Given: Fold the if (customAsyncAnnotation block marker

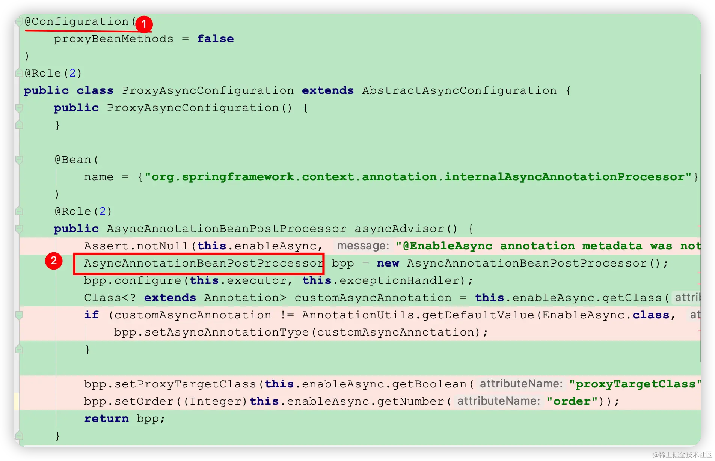Looking at the screenshot, I should point(19,315).
